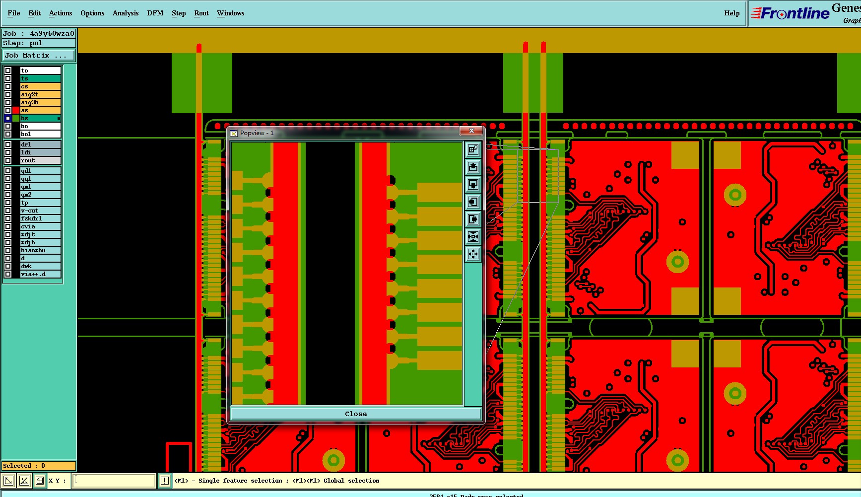Click the pan left icon in Popview

pos(473,202)
